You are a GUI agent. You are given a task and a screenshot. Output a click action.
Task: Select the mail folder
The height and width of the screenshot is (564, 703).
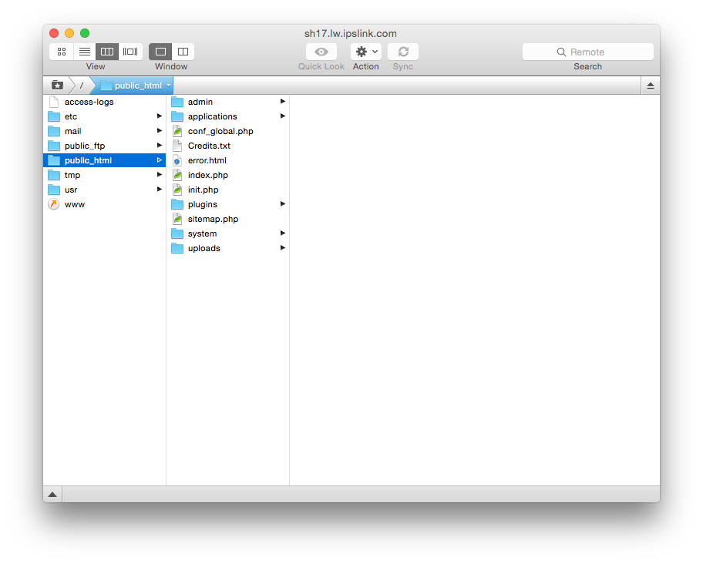pyautogui.click(x=72, y=131)
